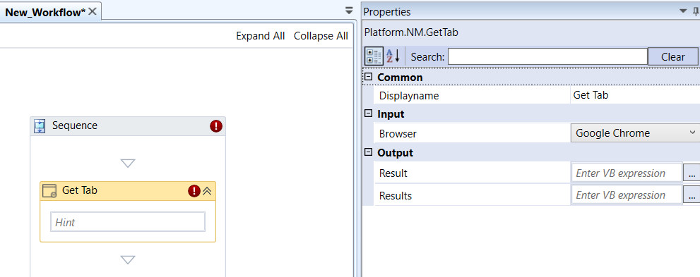
Task: Close the New_Workflow tab
Action: click(93, 11)
